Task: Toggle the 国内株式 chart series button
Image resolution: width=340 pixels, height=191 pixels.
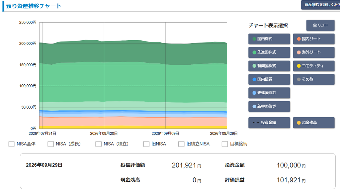Action: point(269,39)
